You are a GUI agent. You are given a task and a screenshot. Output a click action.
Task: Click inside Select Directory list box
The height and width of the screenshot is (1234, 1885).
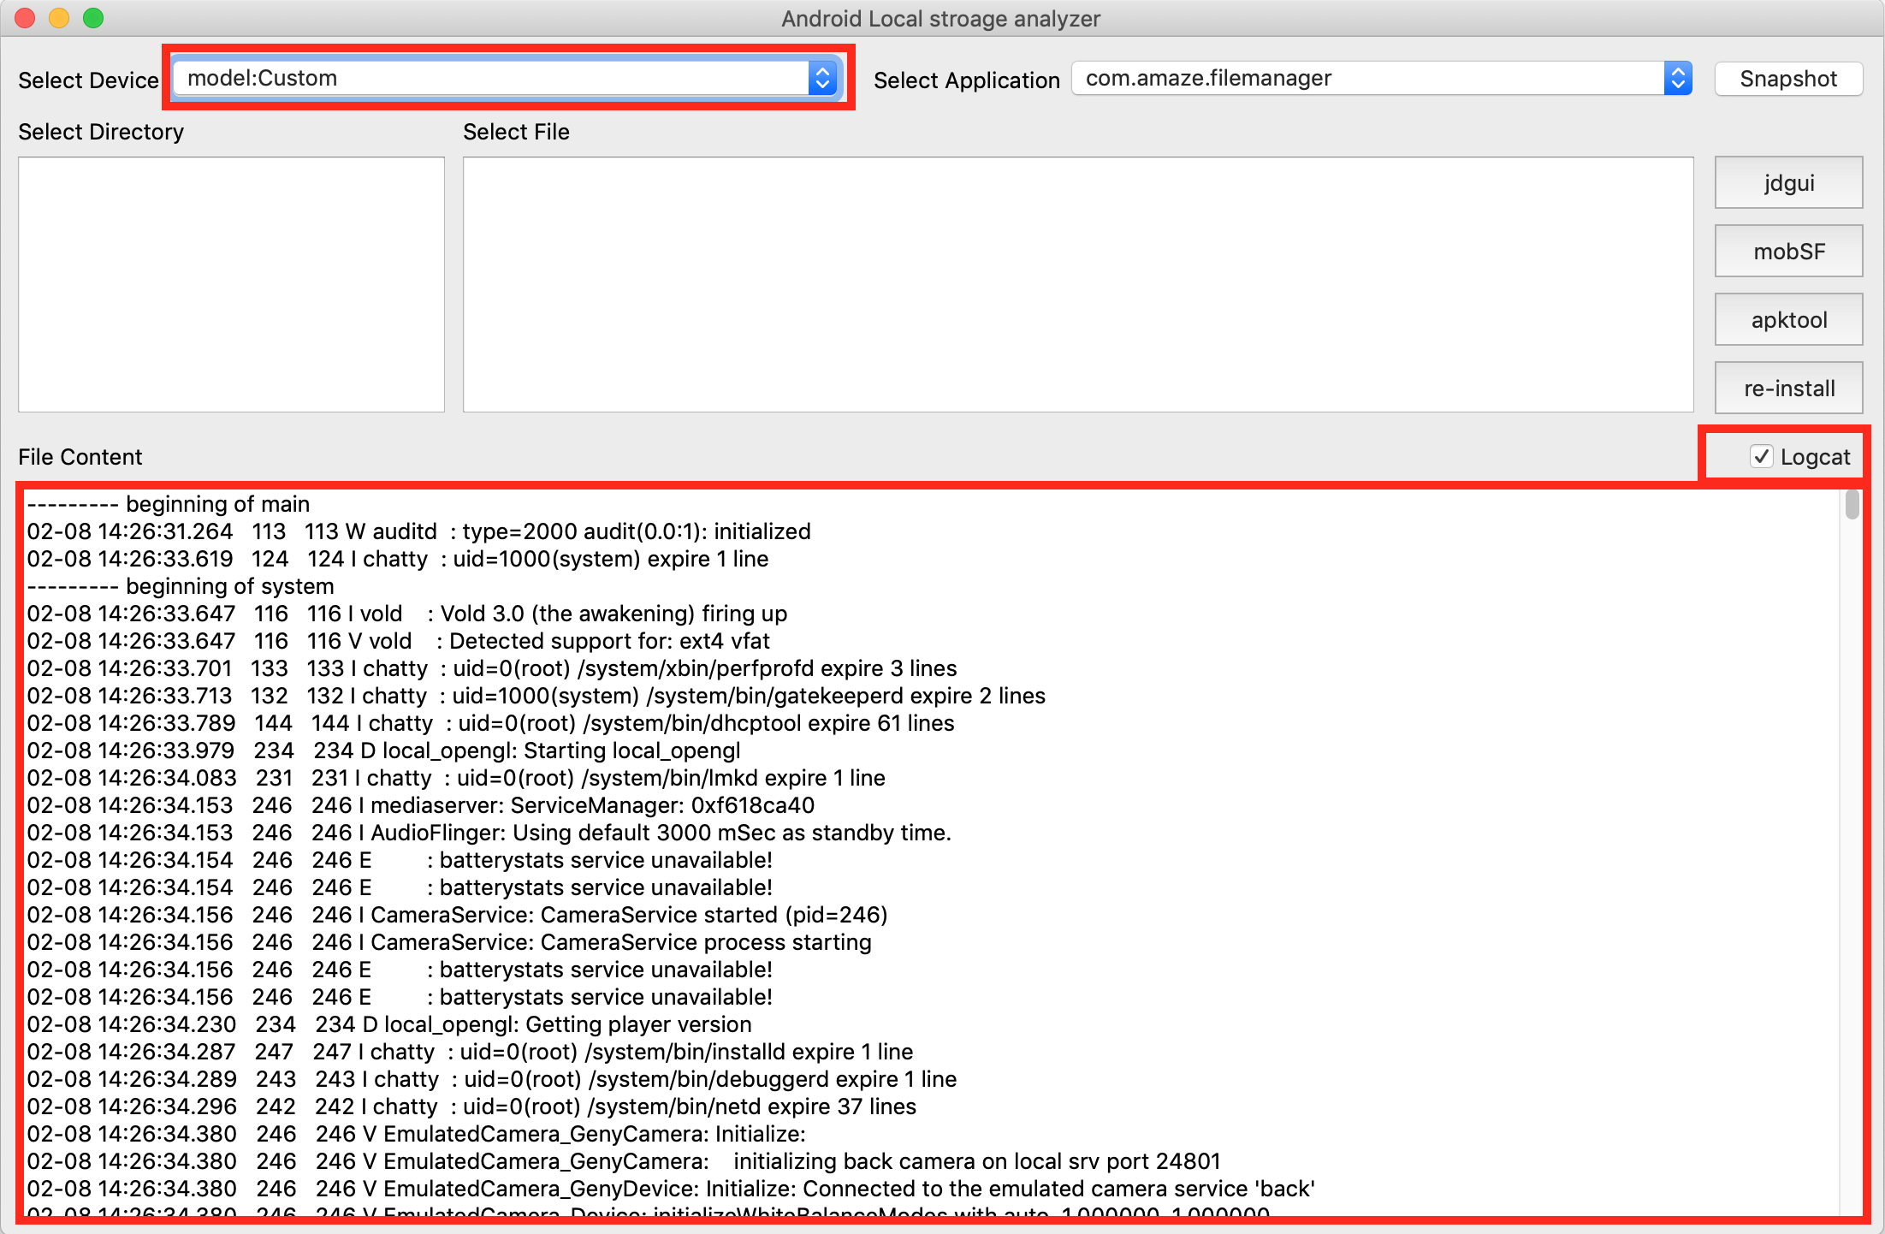point(231,284)
